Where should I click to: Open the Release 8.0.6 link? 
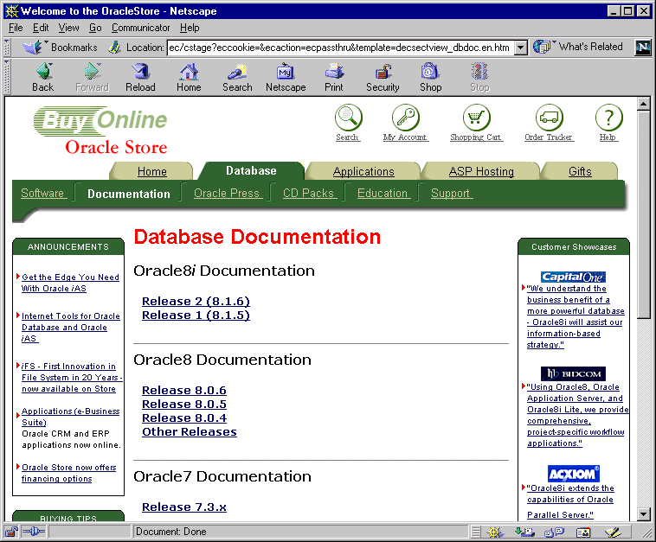[184, 391]
